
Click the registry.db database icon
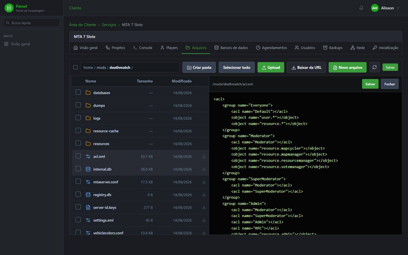tap(88, 195)
